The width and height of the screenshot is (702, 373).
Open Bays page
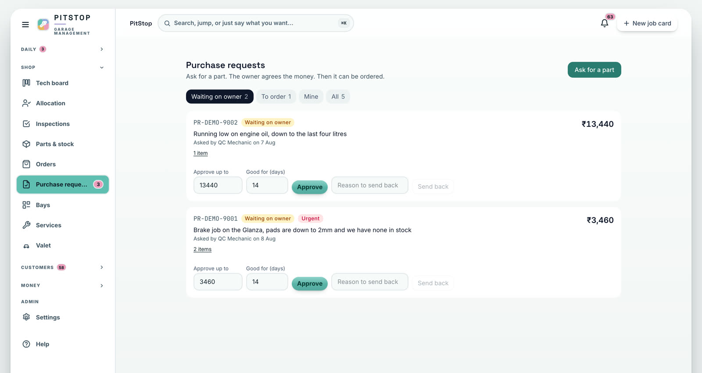click(x=63, y=205)
